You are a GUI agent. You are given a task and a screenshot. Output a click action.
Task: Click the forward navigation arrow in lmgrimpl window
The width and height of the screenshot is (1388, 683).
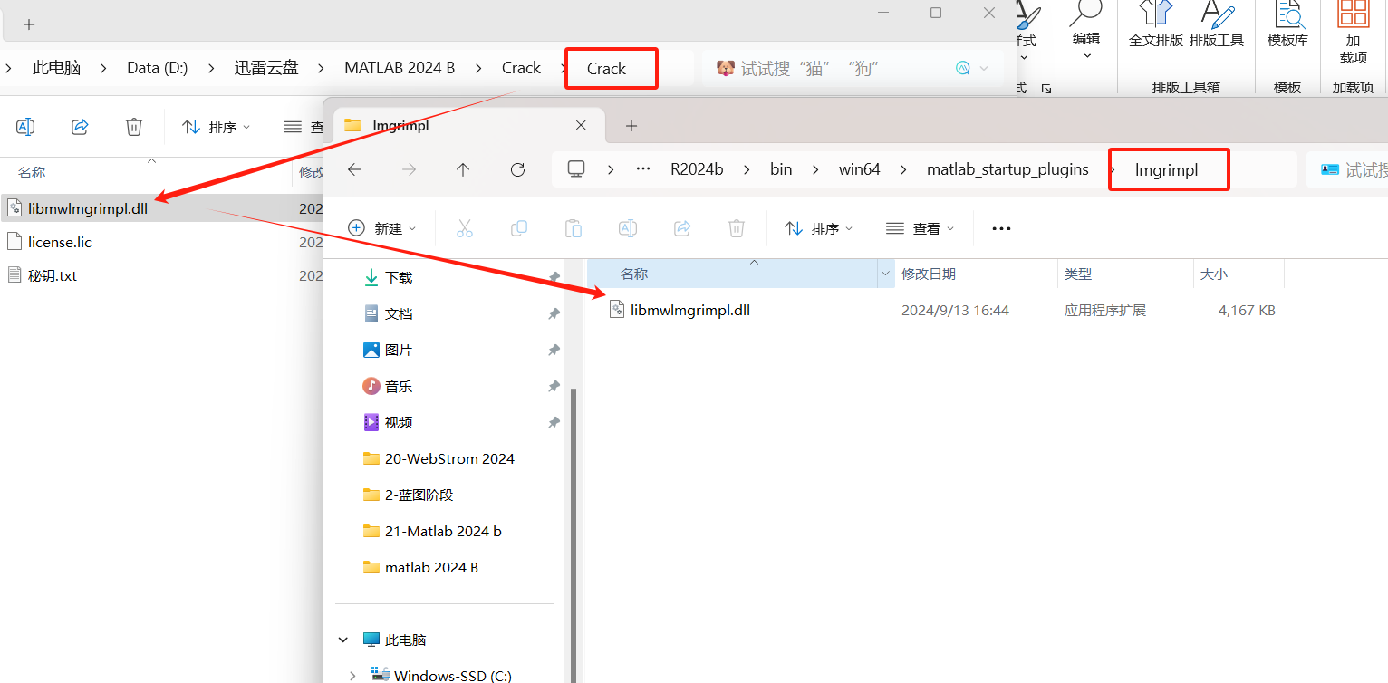click(409, 169)
